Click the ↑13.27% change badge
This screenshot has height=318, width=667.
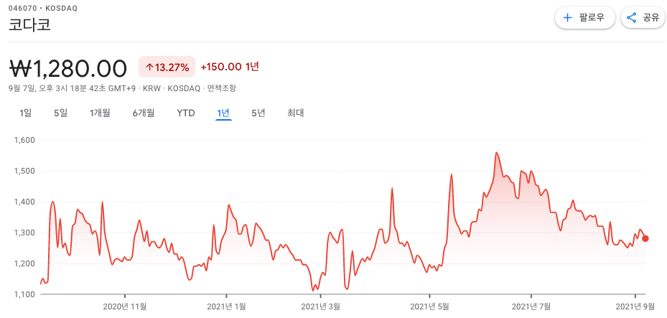tap(167, 67)
